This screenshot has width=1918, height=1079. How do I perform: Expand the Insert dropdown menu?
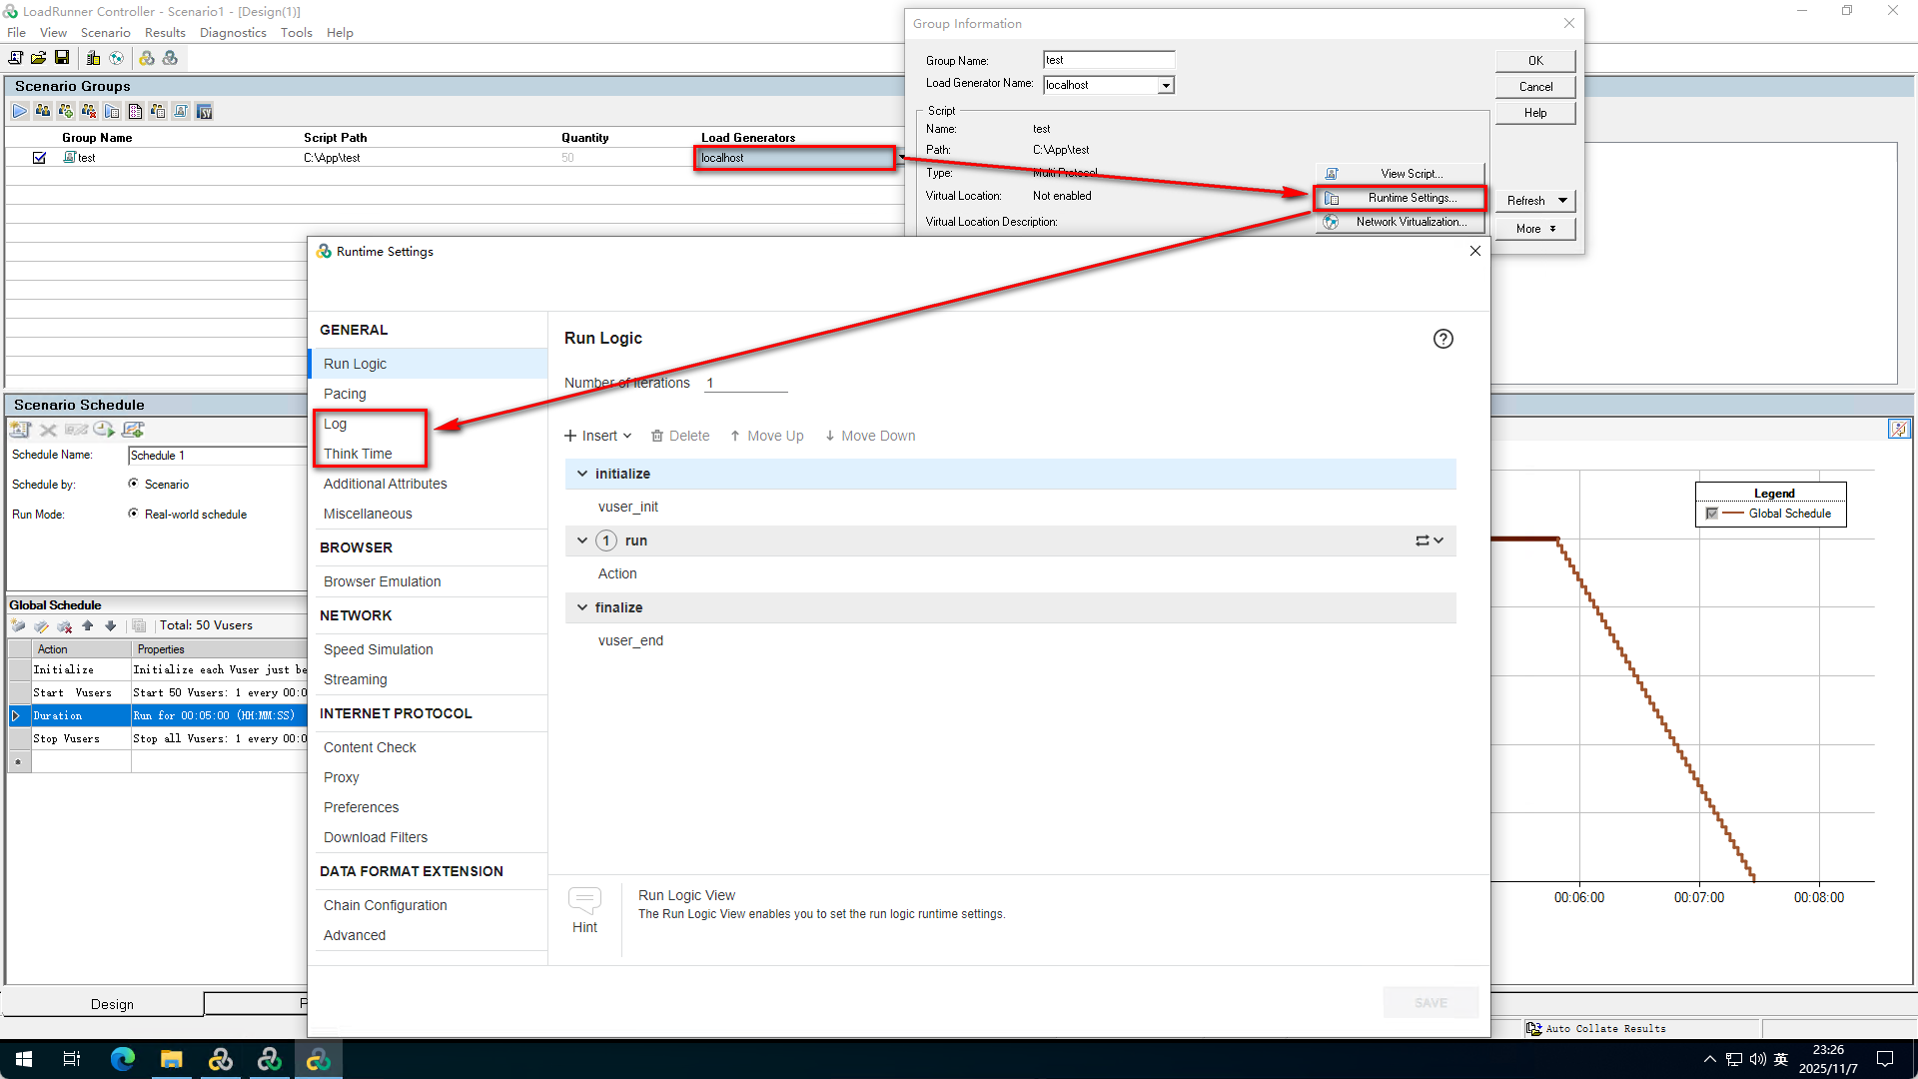[x=598, y=436]
